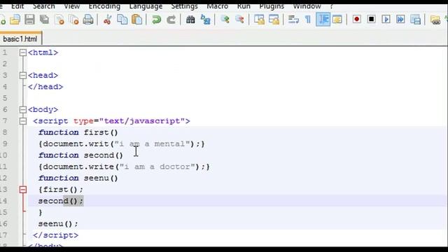Screen dimensions: 448x252
Task: Click the user defined language icon
Action: tap(337, 20)
